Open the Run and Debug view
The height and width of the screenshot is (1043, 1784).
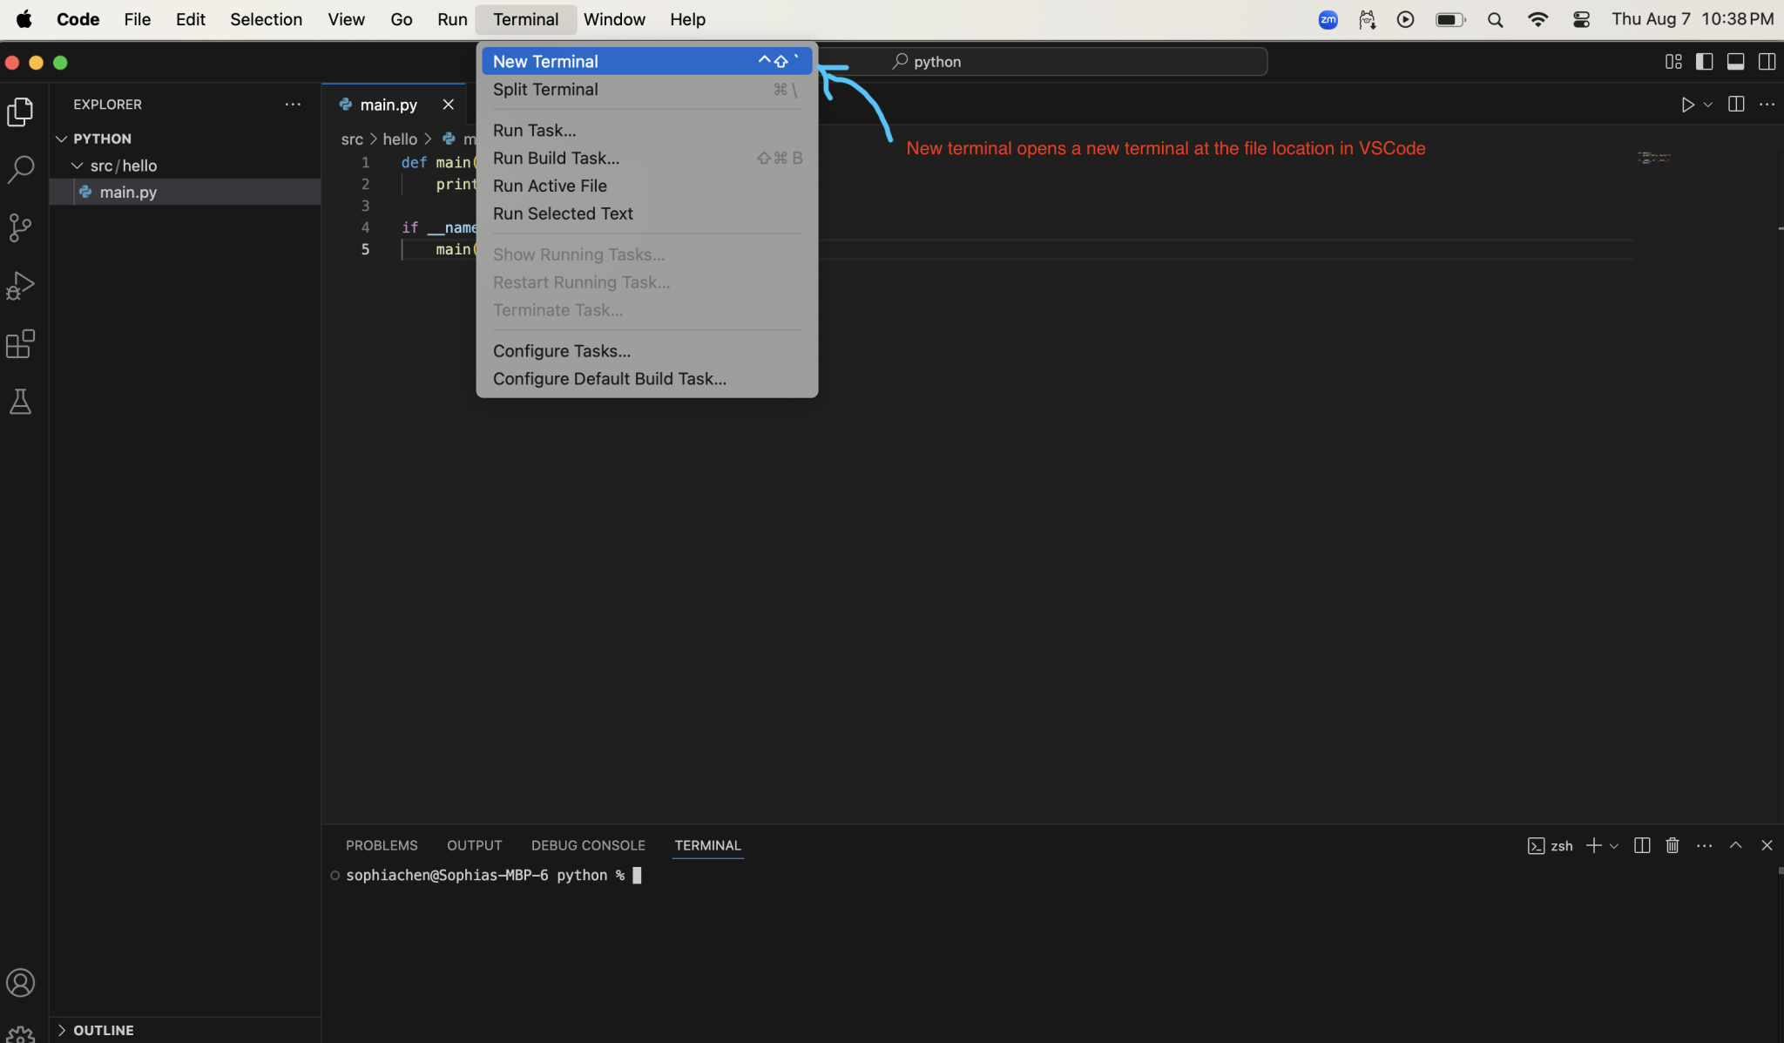coord(20,286)
